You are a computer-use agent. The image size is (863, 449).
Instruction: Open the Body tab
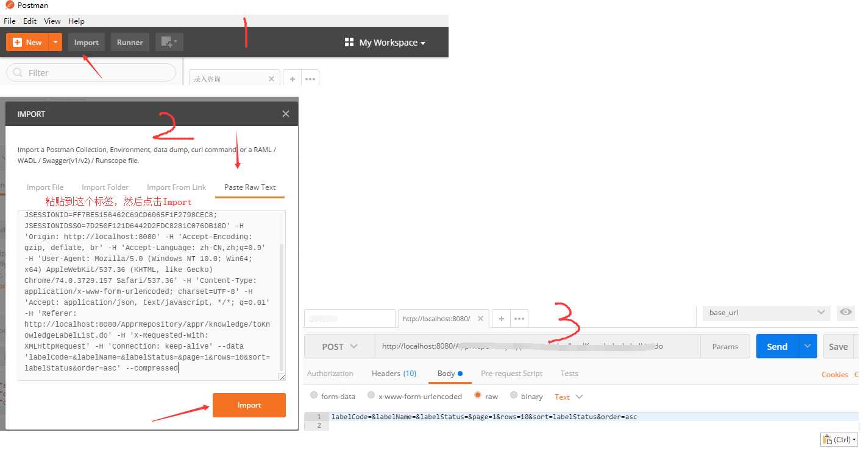[450, 374]
